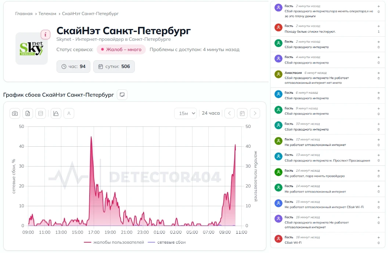Click the info badge on the Skynet logo

tap(46, 35)
